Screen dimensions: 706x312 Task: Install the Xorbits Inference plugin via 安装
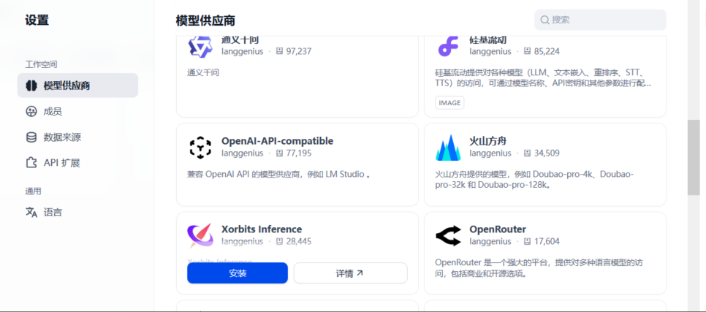(238, 273)
